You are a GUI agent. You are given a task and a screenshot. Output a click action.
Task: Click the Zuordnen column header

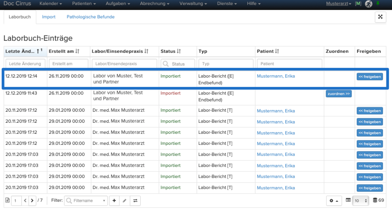coord(337,51)
